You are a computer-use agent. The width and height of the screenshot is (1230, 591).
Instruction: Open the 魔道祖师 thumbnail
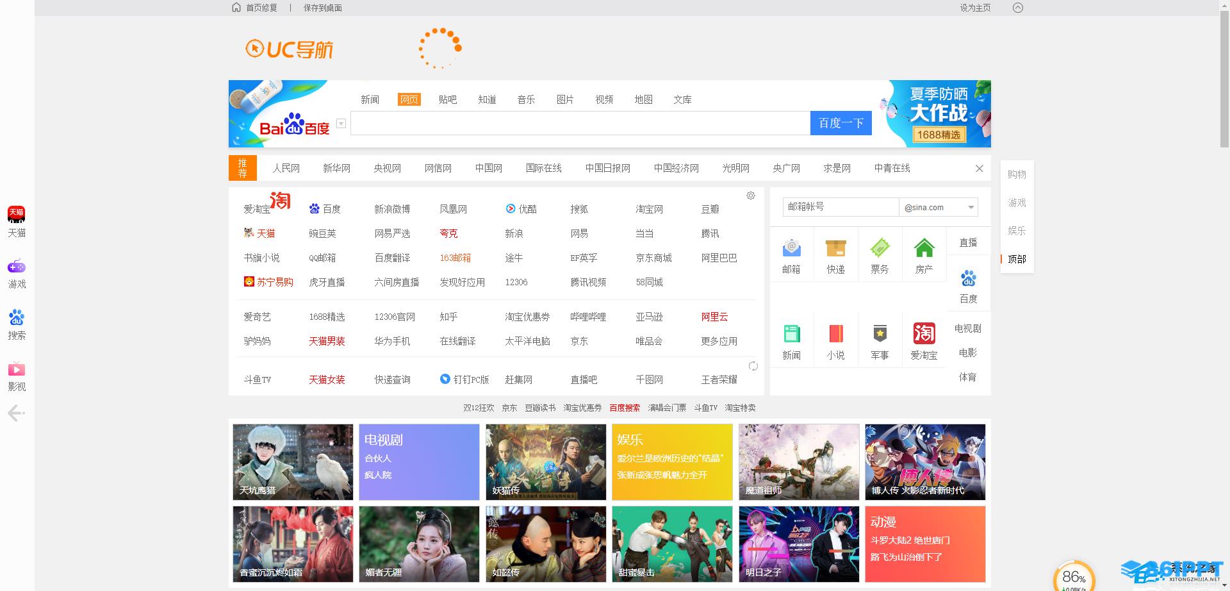click(799, 462)
